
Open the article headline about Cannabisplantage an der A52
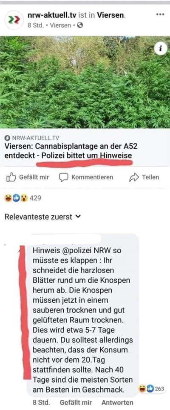[x=71, y=151]
